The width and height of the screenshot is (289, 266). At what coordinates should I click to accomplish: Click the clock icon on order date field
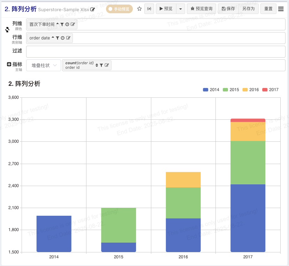pos(63,38)
